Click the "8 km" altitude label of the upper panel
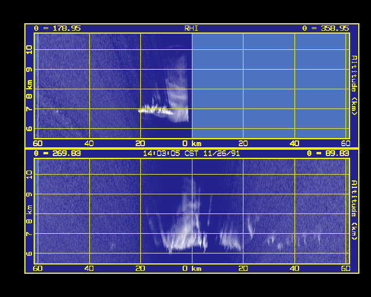The width and height of the screenshot is (371, 297). pyautogui.click(x=29, y=89)
